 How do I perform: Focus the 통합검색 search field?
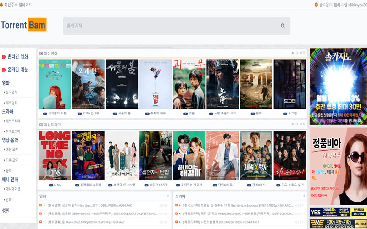tap(177, 26)
